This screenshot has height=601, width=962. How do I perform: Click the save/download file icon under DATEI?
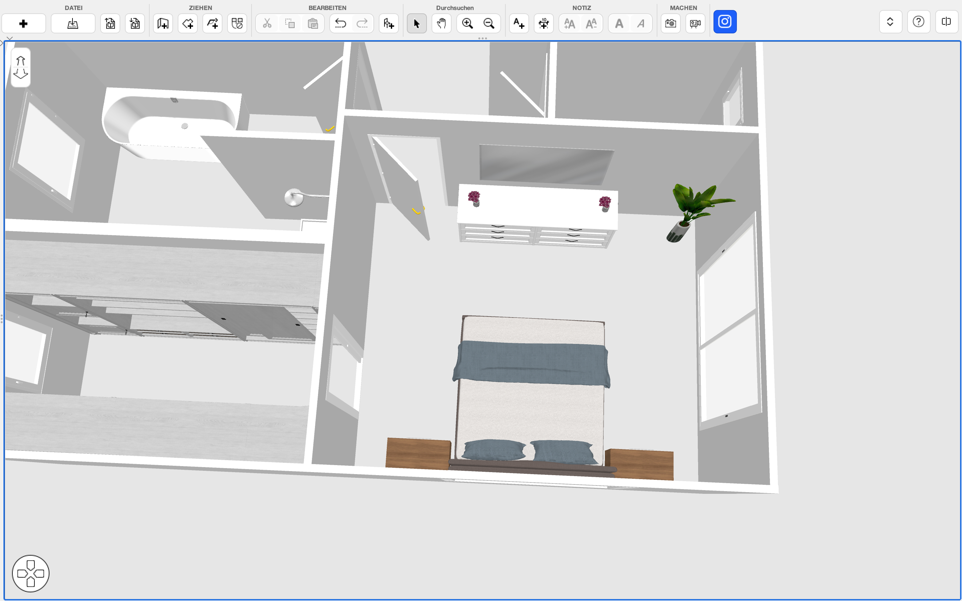pos(73,23)
